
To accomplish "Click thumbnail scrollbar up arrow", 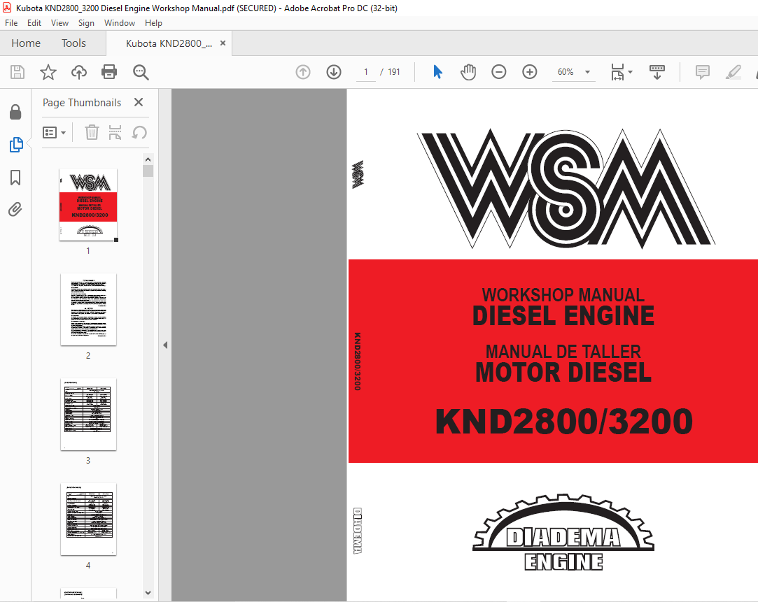I will click(x=148, y=159).
